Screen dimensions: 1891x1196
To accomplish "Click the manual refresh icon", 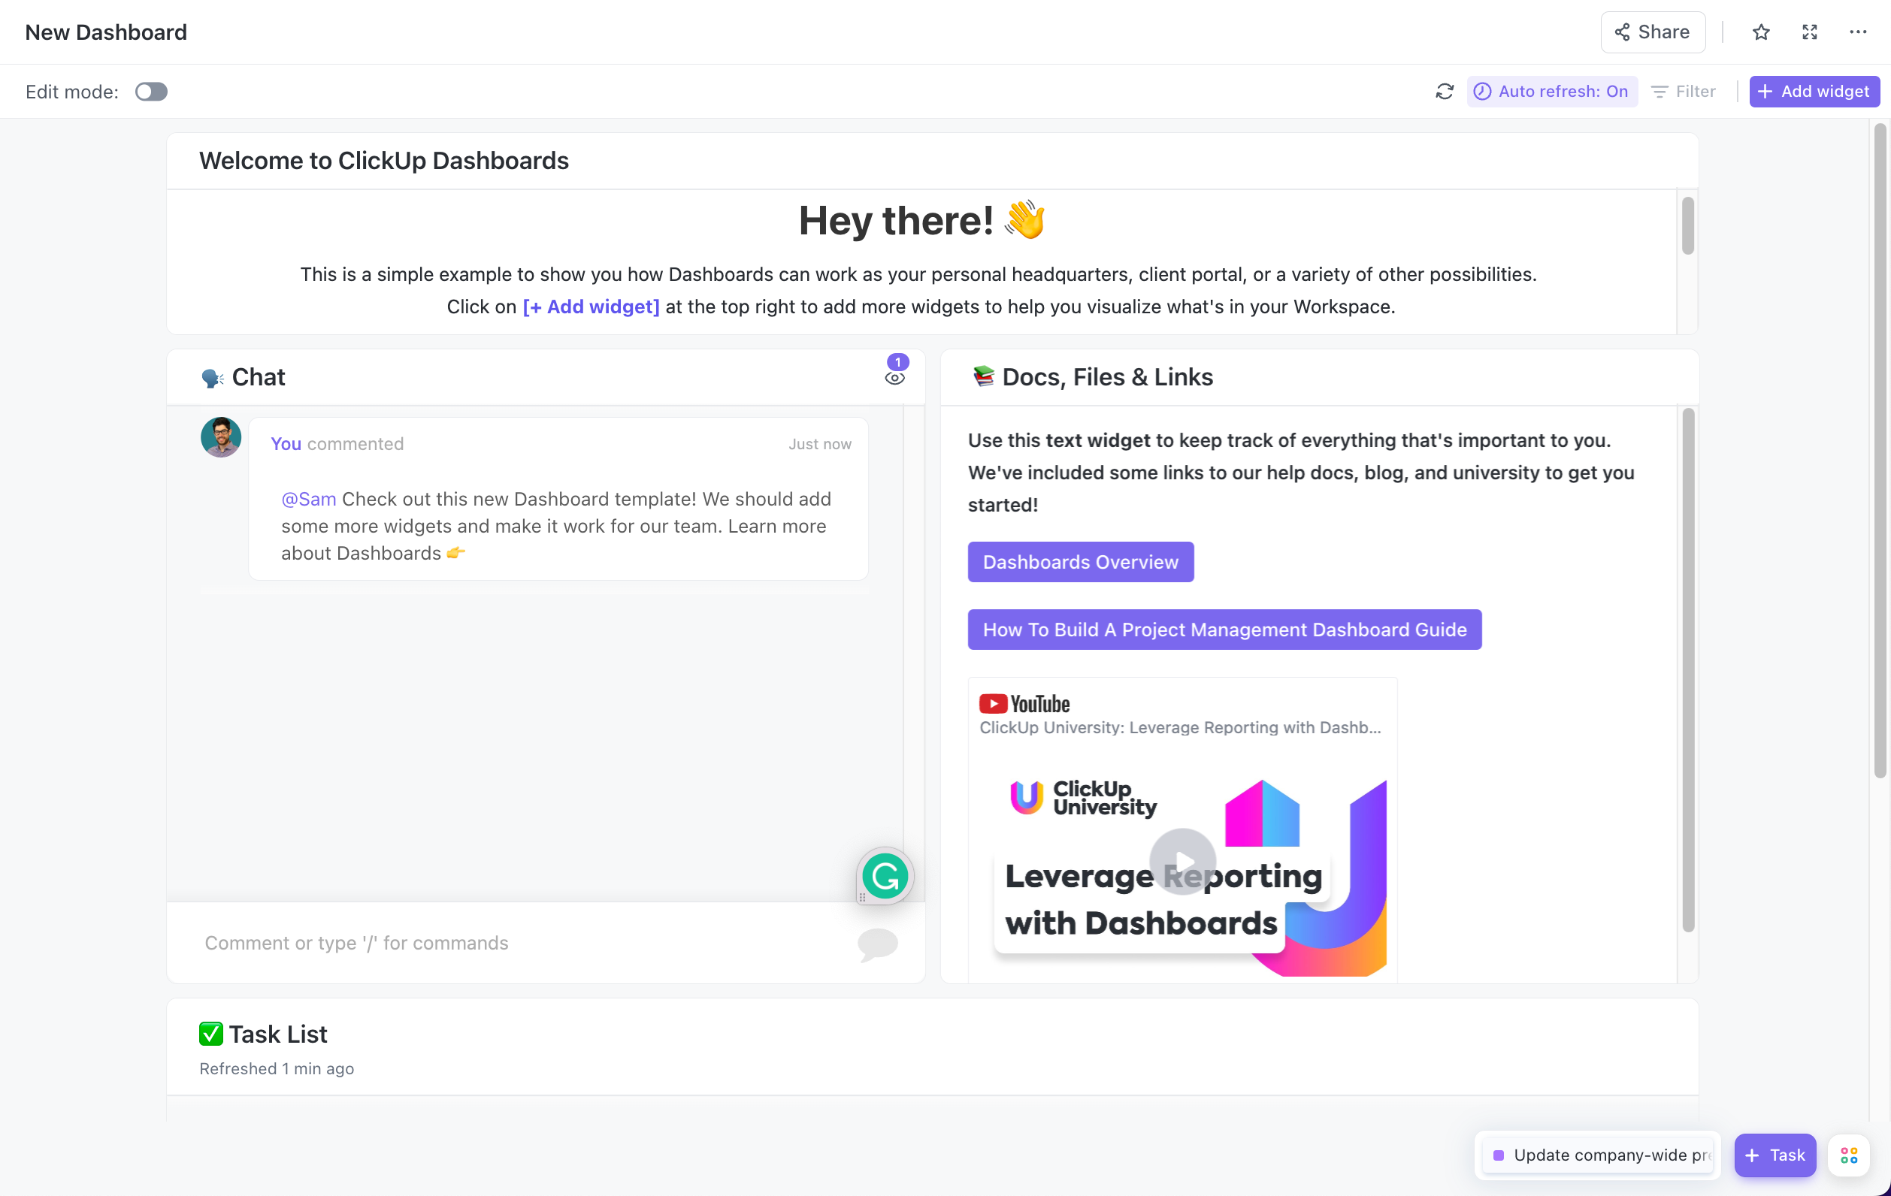I will pyautogui.click(x=1445, y=89).
